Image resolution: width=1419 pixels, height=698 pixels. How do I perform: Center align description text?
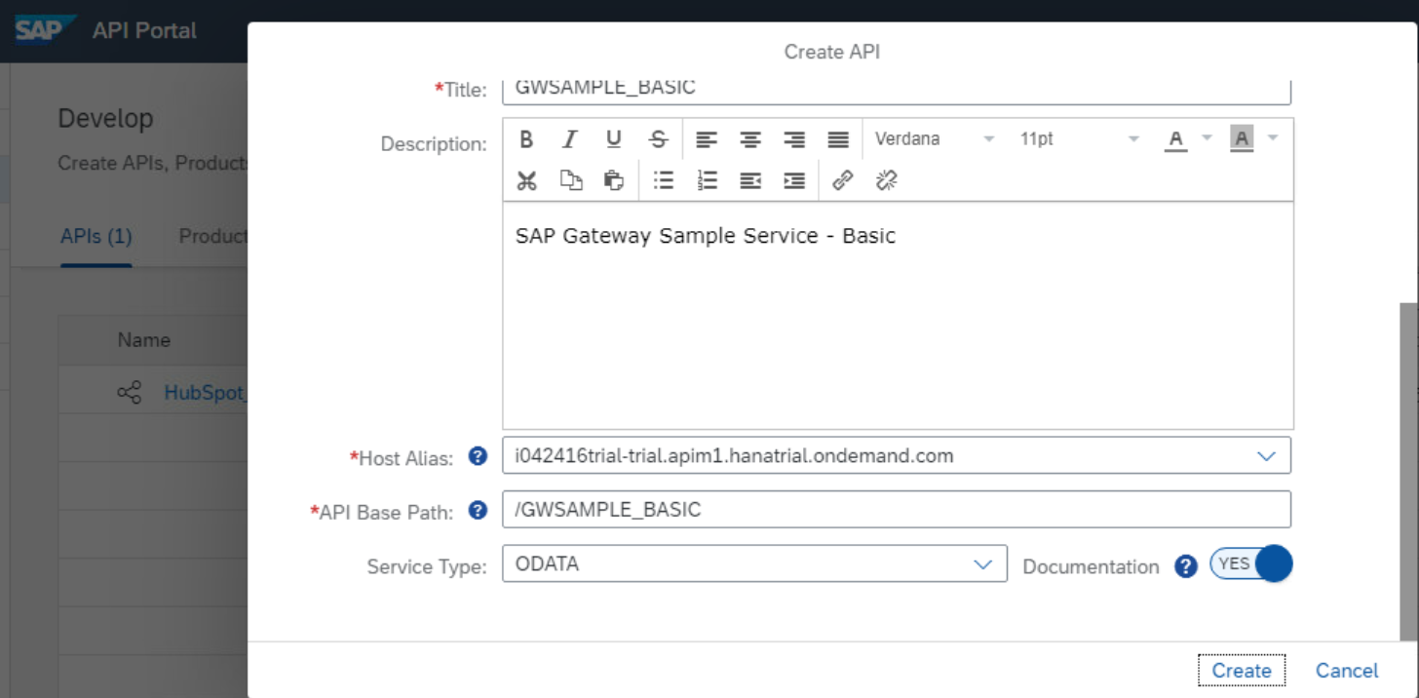[x=750, y=139]
